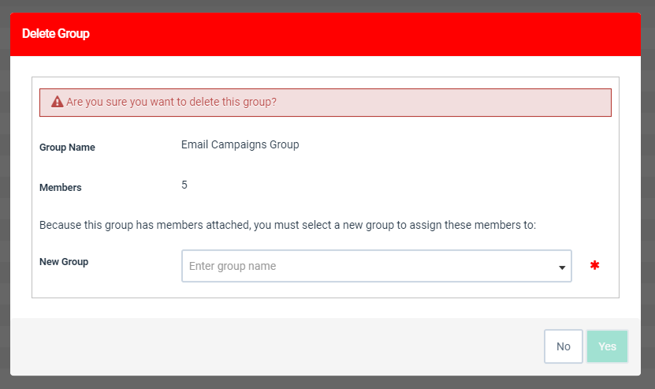Click the Delete Group dialog title
The width and height of the screenshot is (655, 389).
click(55, 33)
